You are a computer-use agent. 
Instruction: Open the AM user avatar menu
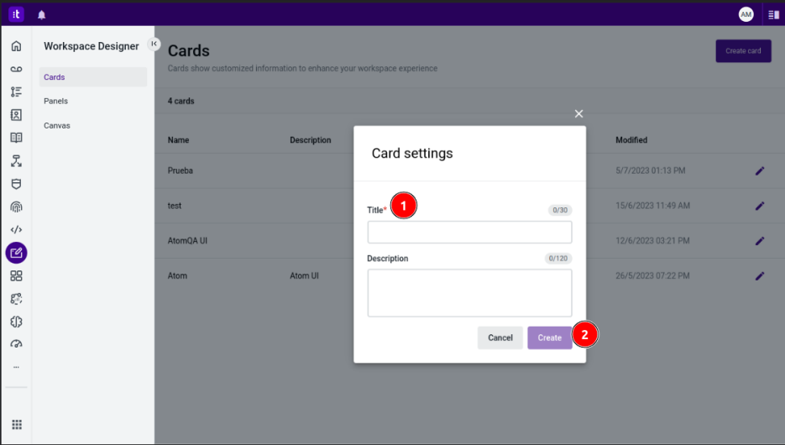(746, 14)
